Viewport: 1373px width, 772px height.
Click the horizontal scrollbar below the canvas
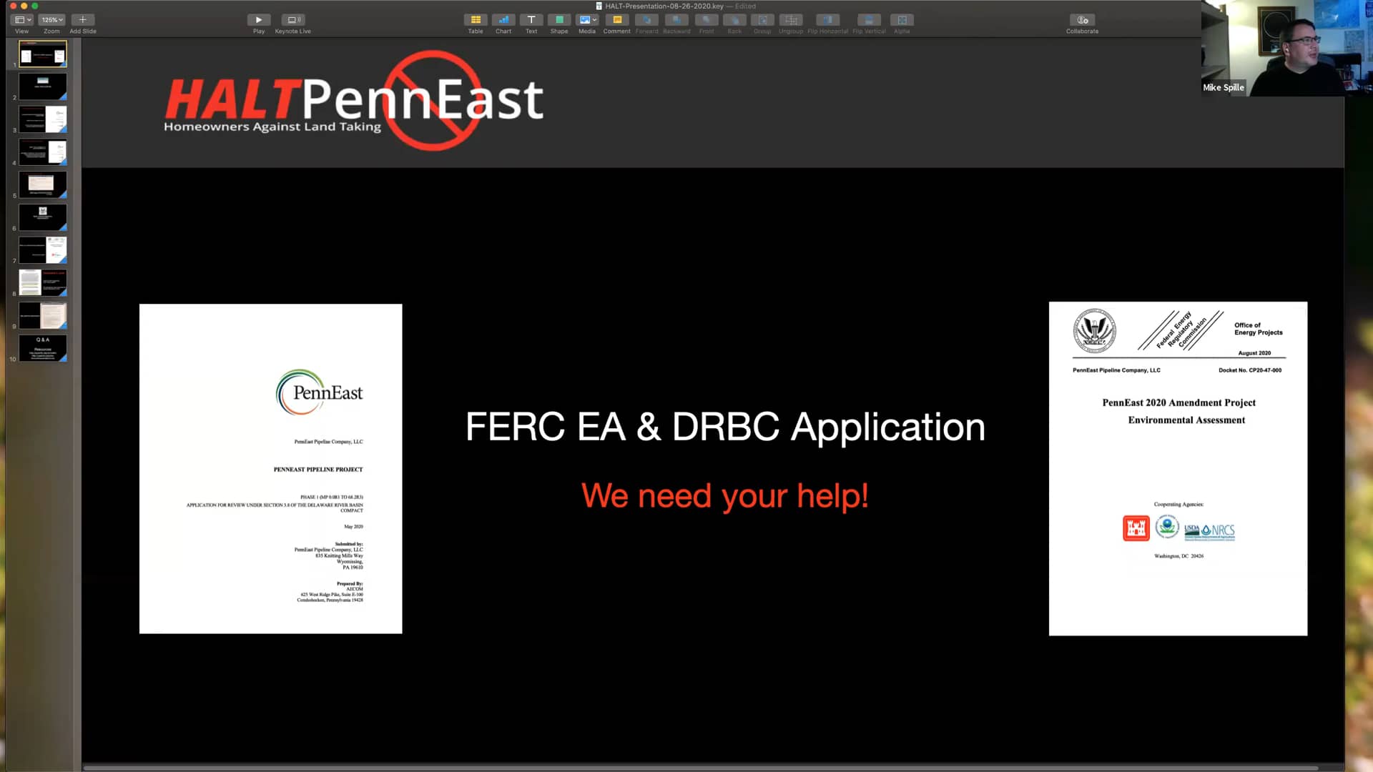tap(701, 768)
